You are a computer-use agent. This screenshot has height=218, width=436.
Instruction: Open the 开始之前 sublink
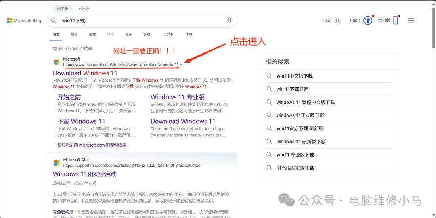[69, 97]
